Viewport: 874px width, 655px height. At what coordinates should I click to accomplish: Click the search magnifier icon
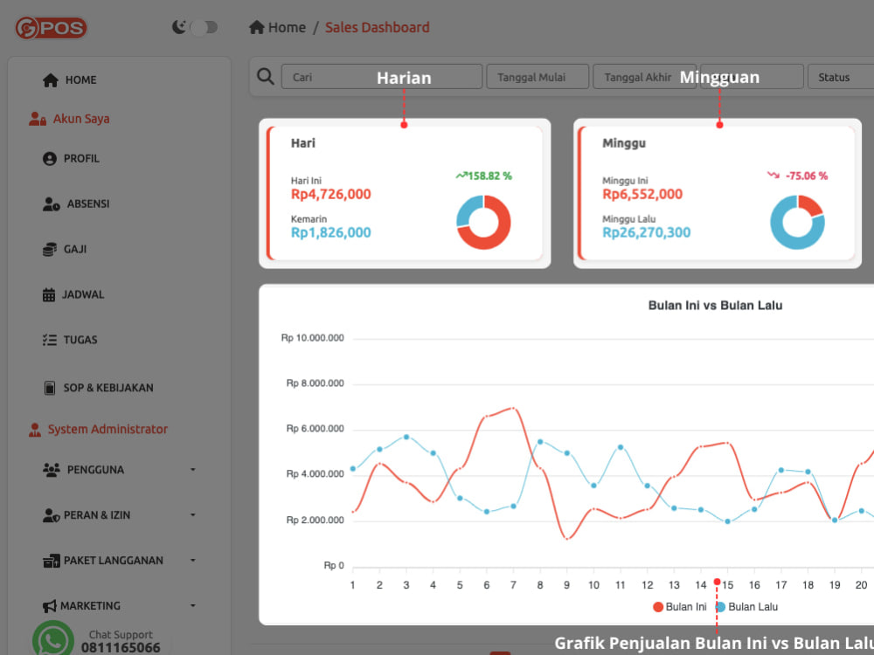266,76
